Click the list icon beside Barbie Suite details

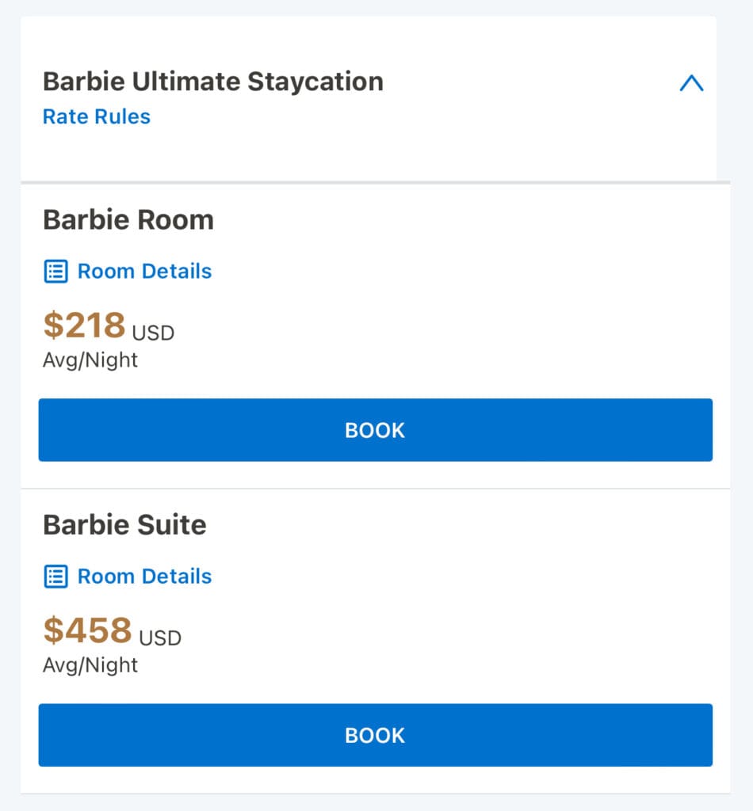tap(55, 577)
